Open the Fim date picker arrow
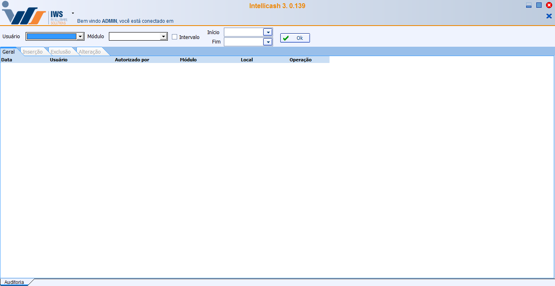Image resolution: width=555 pixels, height=286 pixels. coord(267,42)
